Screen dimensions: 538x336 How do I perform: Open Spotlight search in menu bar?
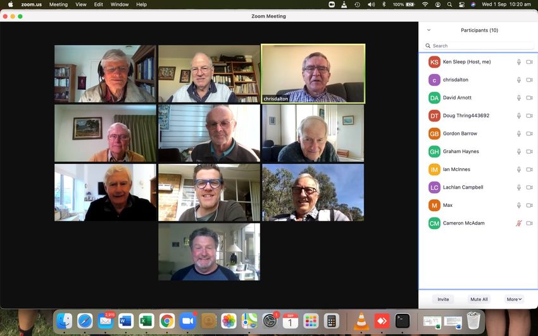tap(449, 4)
